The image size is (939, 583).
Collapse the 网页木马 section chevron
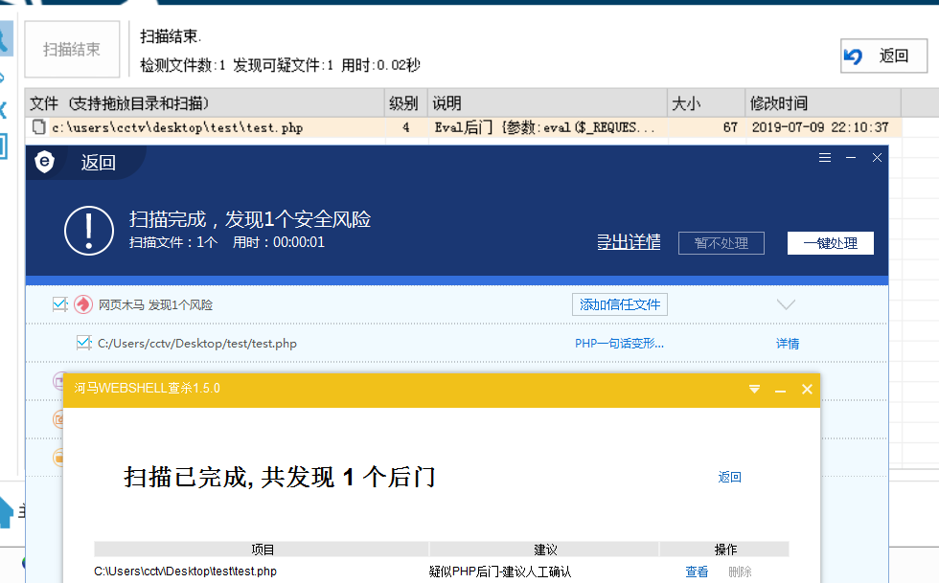pos(786,304)
